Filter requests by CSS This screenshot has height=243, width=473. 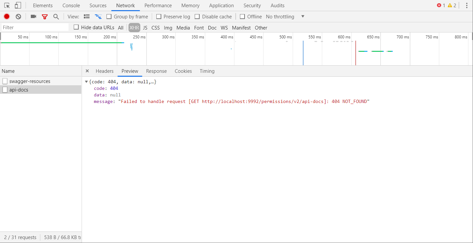click(156, 28)
